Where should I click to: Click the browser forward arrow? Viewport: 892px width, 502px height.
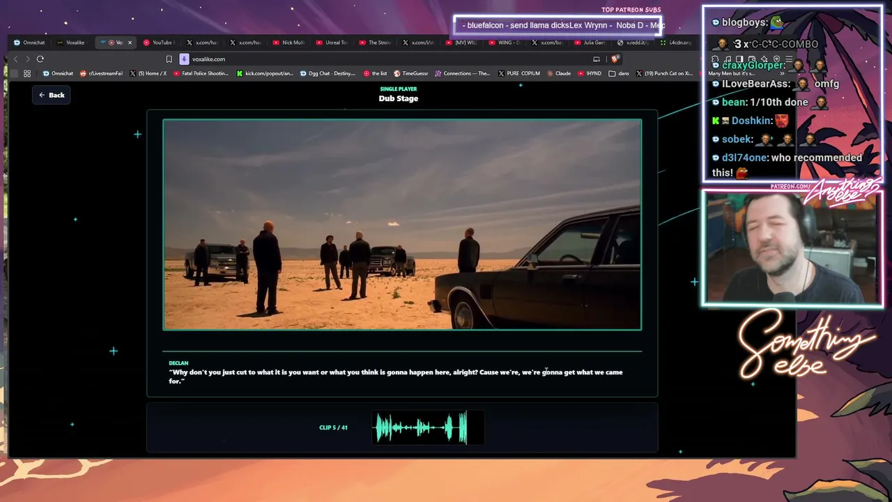[x=27, y=59]
